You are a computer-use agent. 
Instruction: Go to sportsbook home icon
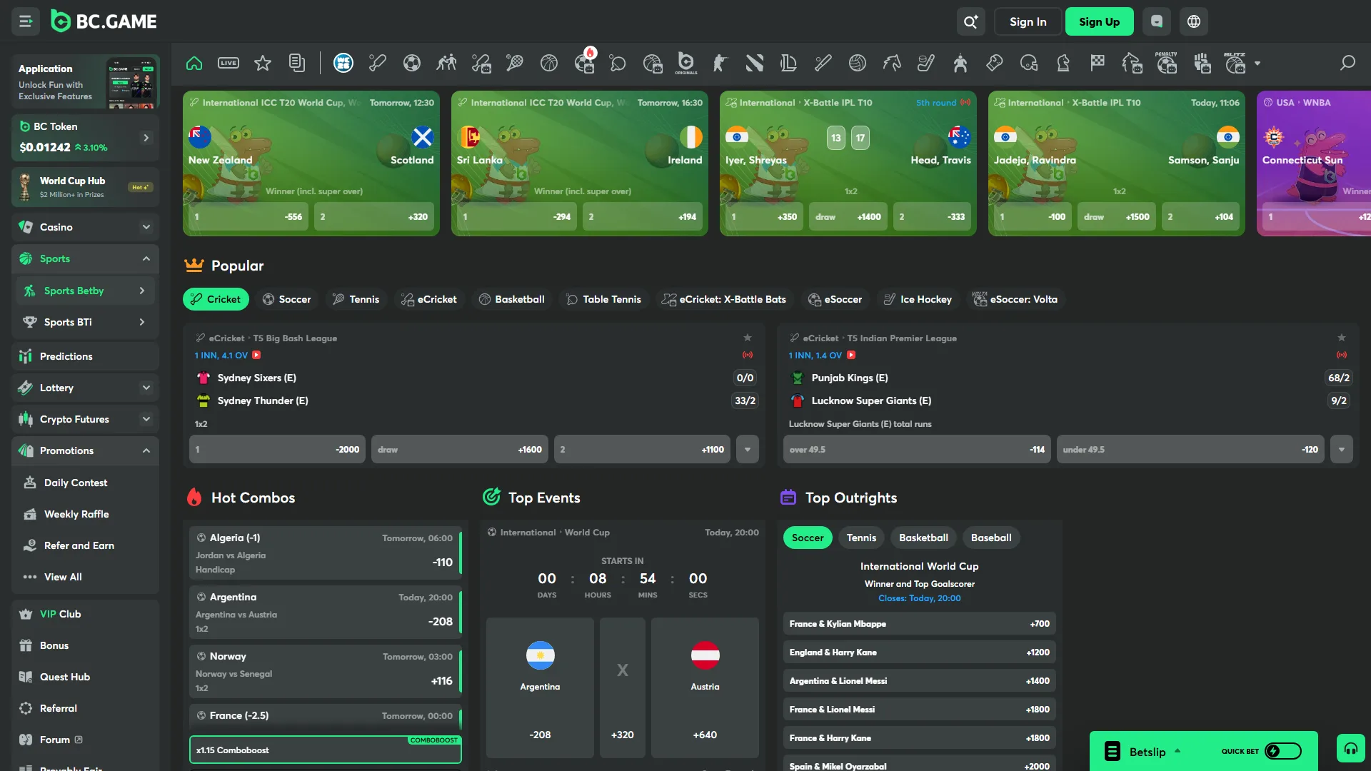click(194, 63)
